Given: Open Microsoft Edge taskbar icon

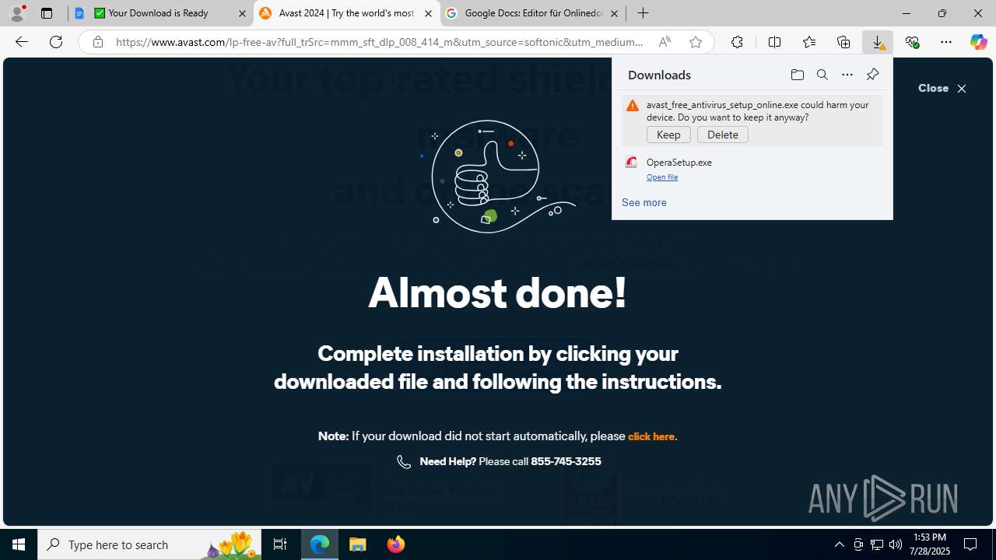Looking at the screenshot, I should click(x=320, y=544).
